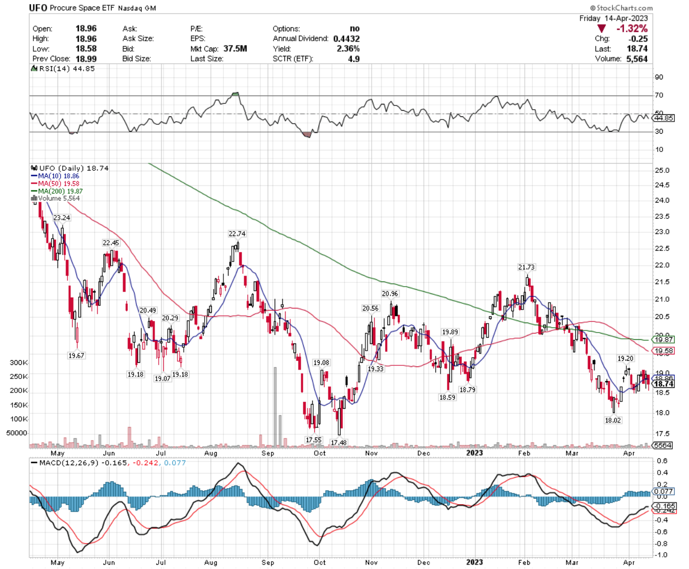Click the Mkt Cap value 37.5M
This screenshot has width=689, height=569.
point(235,49)
